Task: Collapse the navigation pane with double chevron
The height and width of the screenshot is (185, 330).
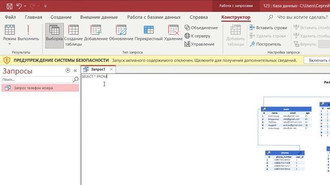Action: (x=75, y=71)
